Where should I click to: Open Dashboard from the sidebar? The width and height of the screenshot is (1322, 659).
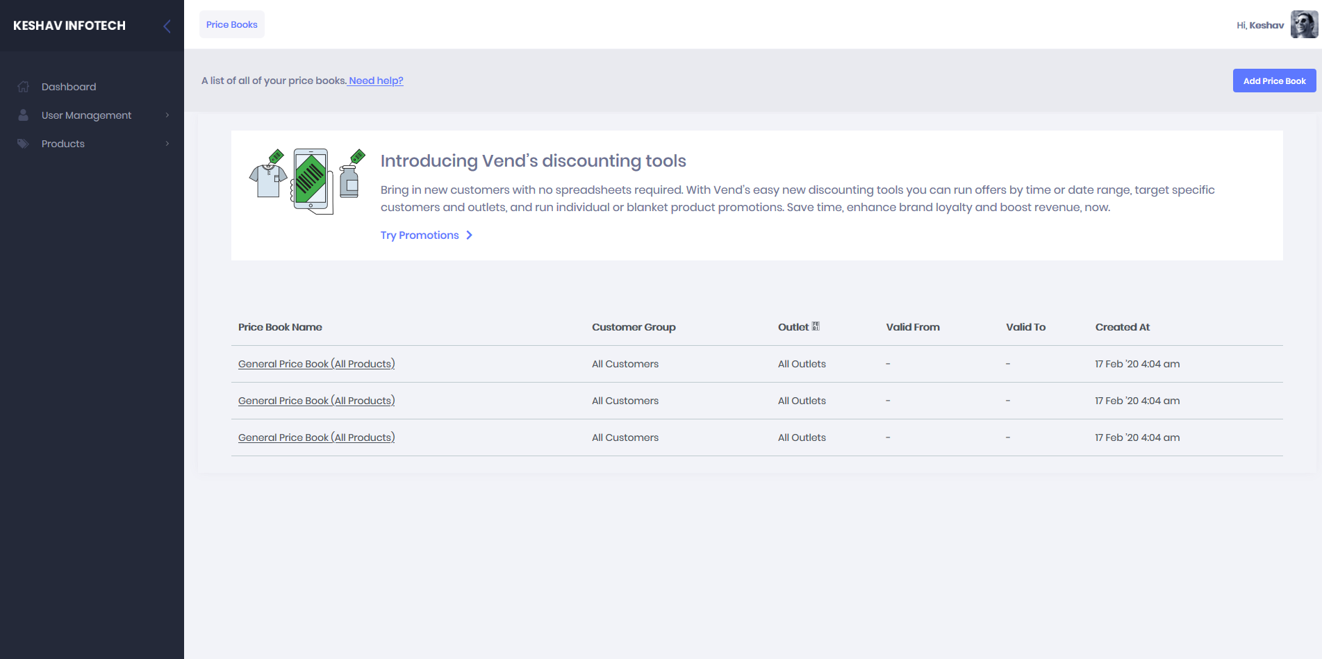[69, 87]
